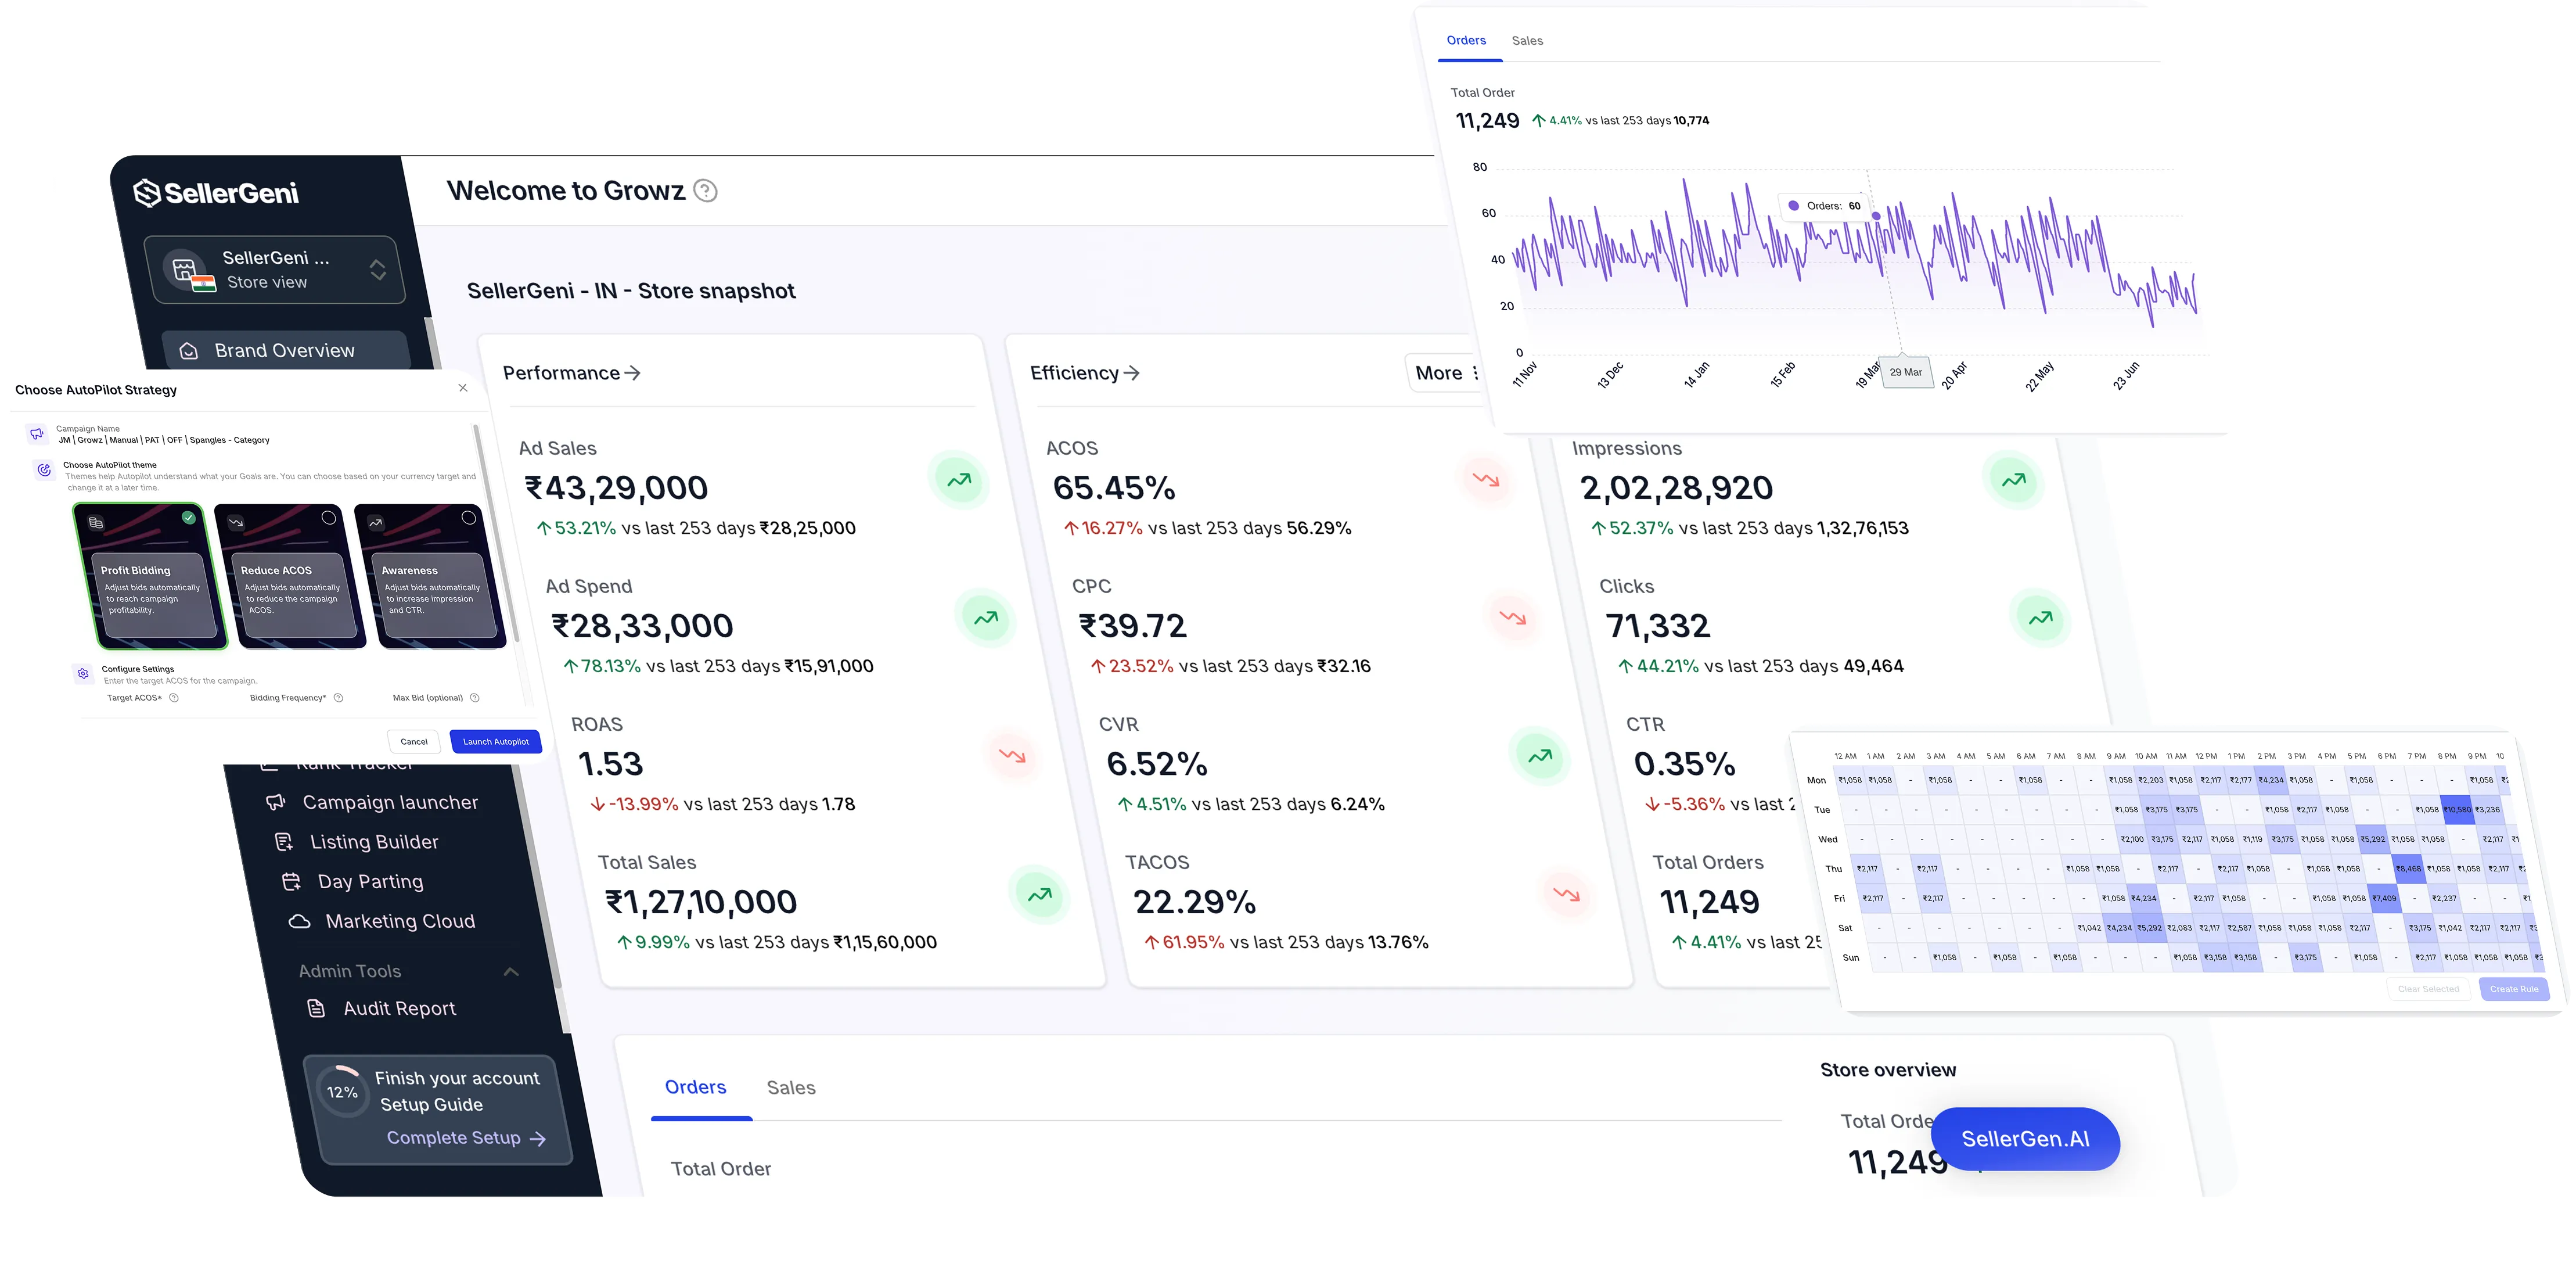This screenshot has height=1267, width=2576.
Task: Click the uptrend icon on Awareness card
Action: coord(376,522)
